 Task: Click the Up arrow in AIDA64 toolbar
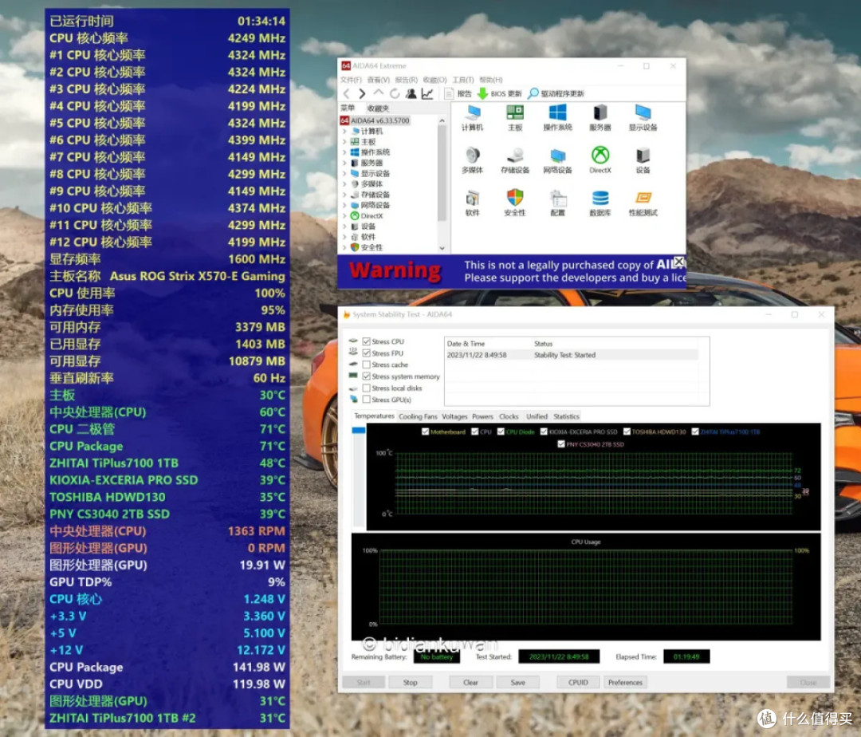pos(379,93)
